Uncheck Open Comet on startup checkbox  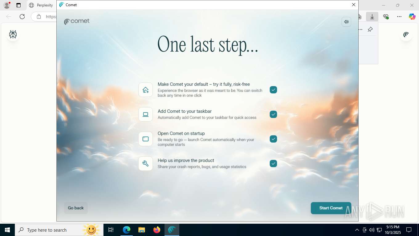[x=273, y=139]
